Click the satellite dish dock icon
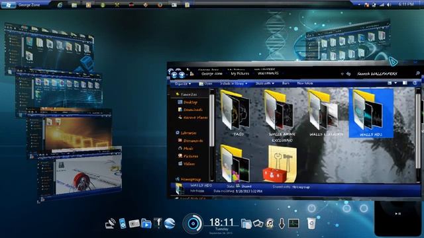This screenshot has height=238, width=424. [111, 223]
